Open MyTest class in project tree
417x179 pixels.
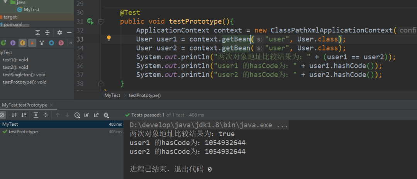tap(29, 10)
